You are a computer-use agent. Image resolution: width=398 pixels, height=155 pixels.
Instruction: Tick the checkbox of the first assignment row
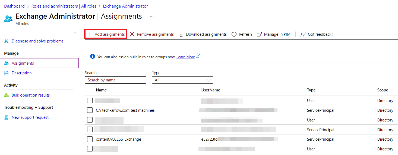coord(90,101)
